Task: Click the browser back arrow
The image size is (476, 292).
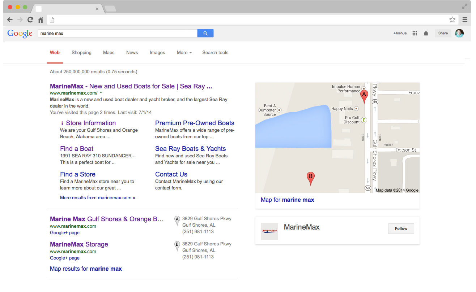Action: [x=10, y=20]
